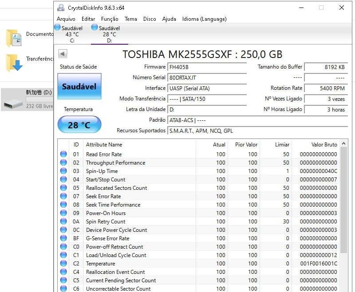Screen dimensions: 355x292
Task: Select the 新加卷 (D:) drive icon in Explorer
Action: click(13, 104)
